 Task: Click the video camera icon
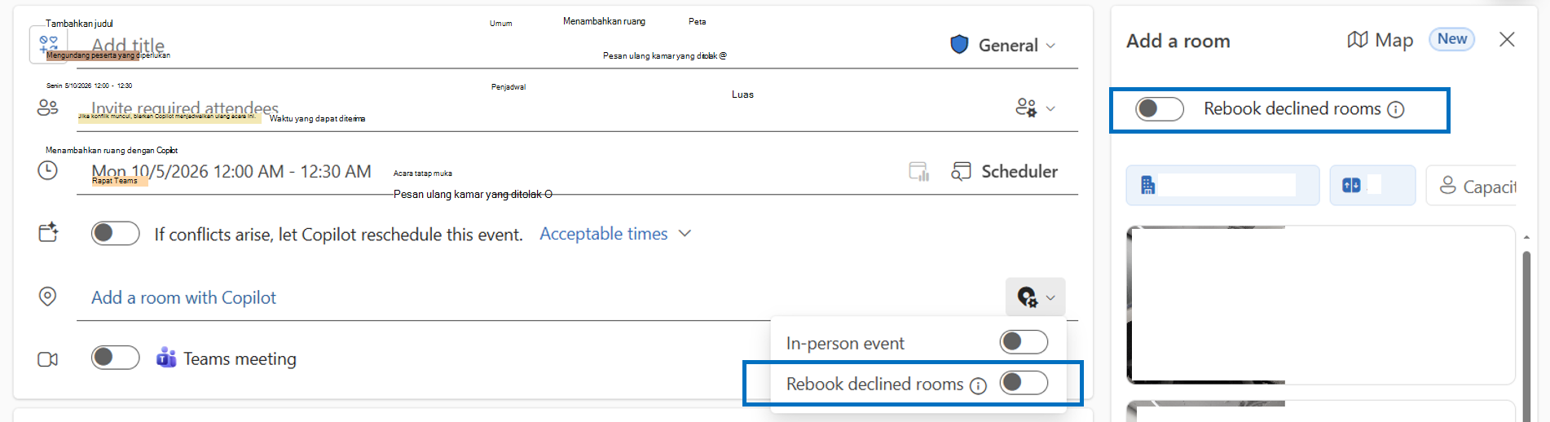pyautogui.click(x=48, y=359)
